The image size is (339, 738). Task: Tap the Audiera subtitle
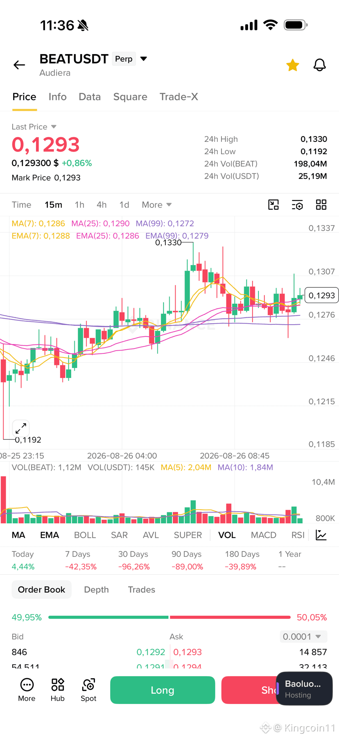click(55, 73)
